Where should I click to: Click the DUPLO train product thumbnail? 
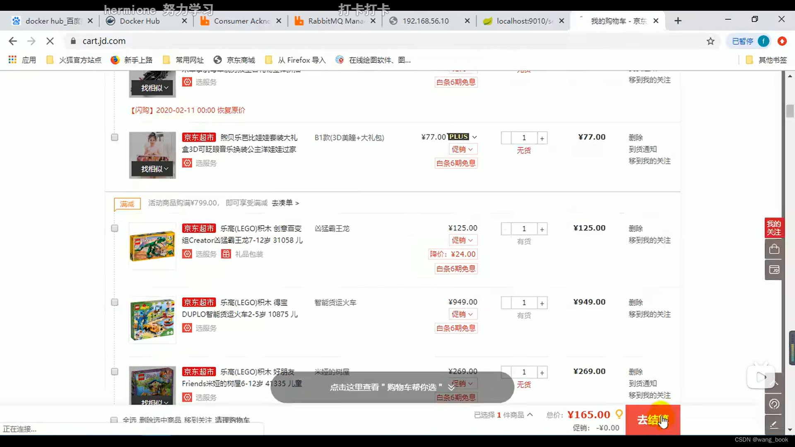click(x=152, y=320)
